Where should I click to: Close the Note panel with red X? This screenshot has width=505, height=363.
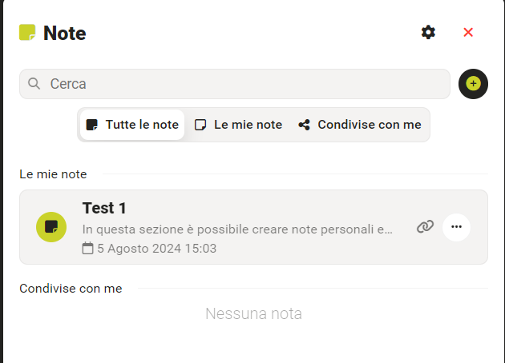(x=468, y=32)
